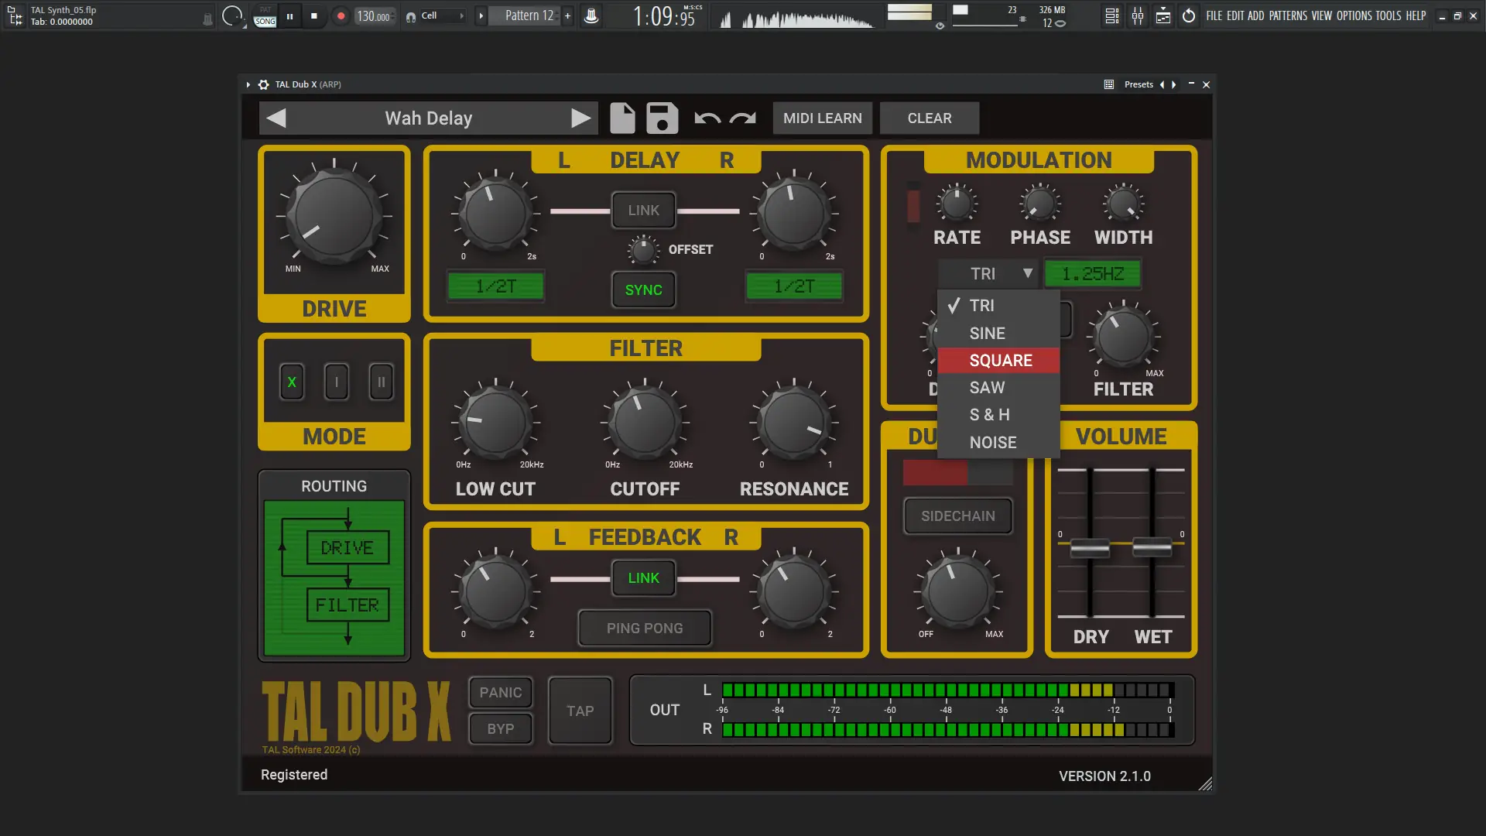Click the save preset floppy disk icon
This screenshot has width=1486, height=836.
[662, 118]
